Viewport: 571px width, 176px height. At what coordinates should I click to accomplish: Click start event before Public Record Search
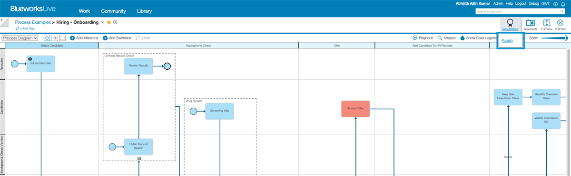click(x=112, y=147)
